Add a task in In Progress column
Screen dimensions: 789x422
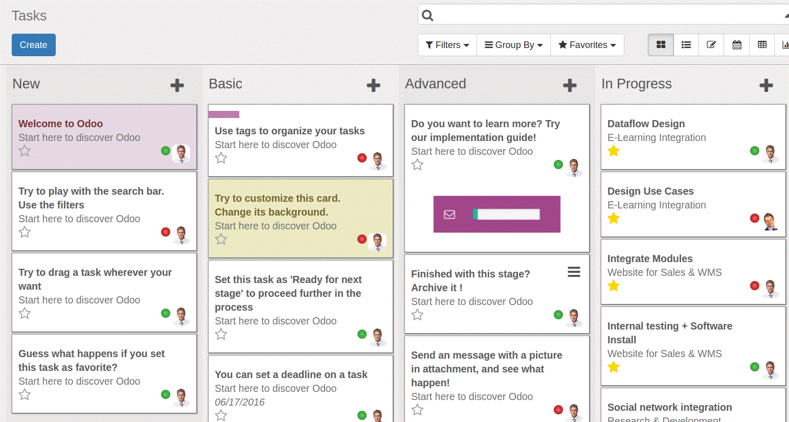pos(766,85)
